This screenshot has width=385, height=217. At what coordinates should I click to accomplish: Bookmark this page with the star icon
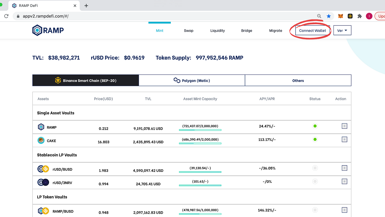pos(329,16)
